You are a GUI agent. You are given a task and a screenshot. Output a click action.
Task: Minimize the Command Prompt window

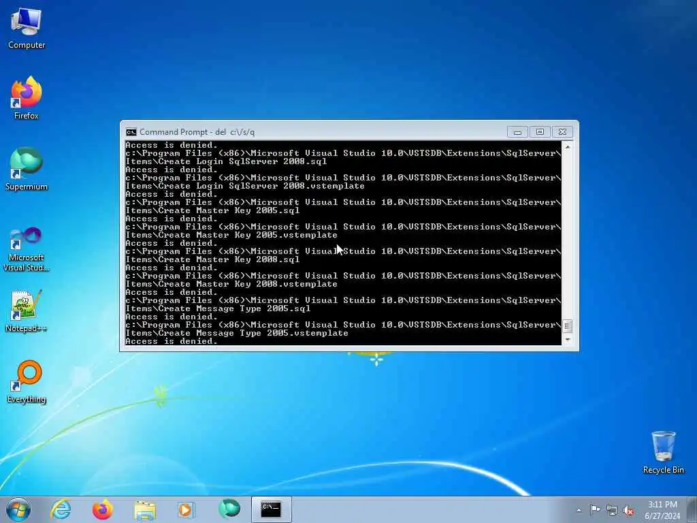click(517, 132)
